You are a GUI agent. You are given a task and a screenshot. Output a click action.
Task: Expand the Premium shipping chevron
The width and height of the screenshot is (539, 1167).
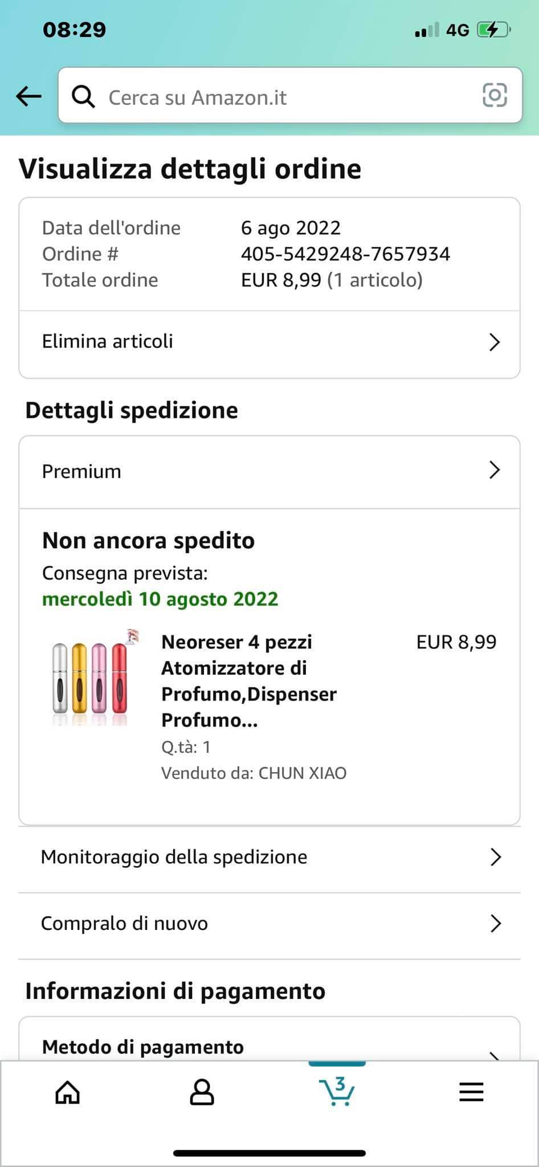495,471
